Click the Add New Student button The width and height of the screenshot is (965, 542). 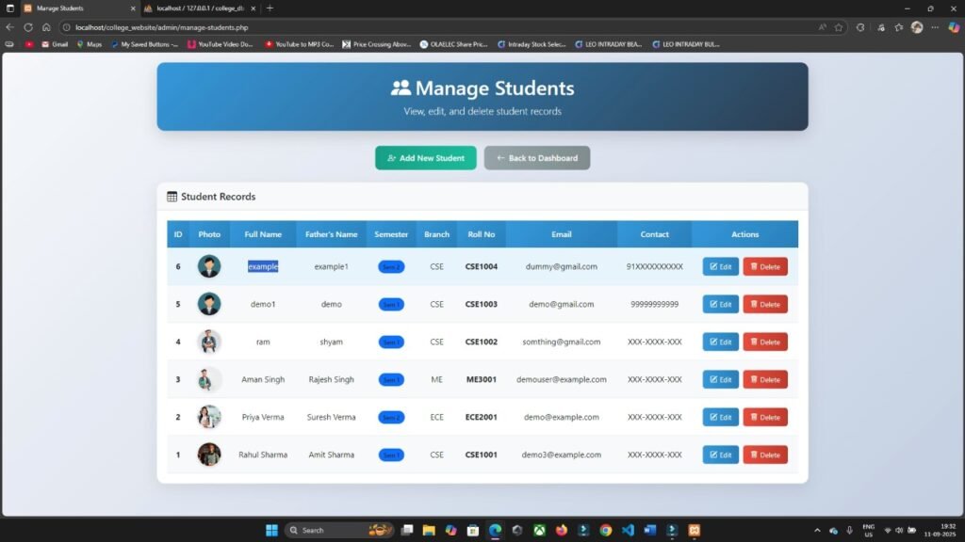click(426, 157)
